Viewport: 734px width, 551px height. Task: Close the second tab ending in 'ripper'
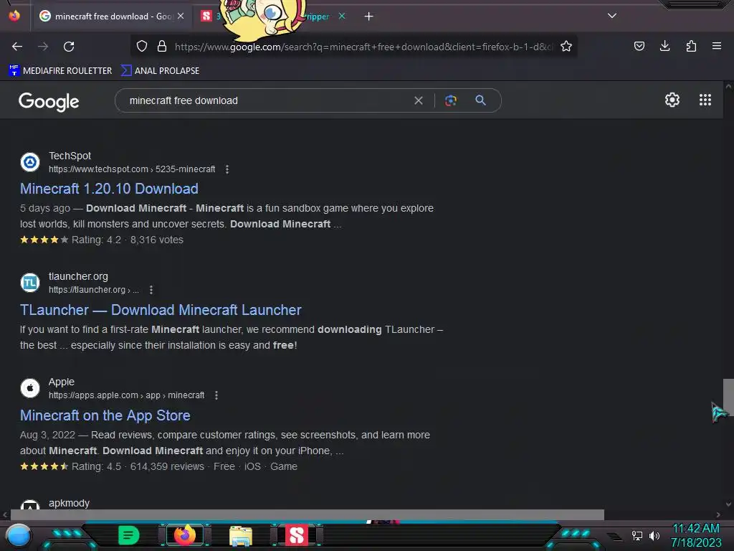tap(342, 16)
